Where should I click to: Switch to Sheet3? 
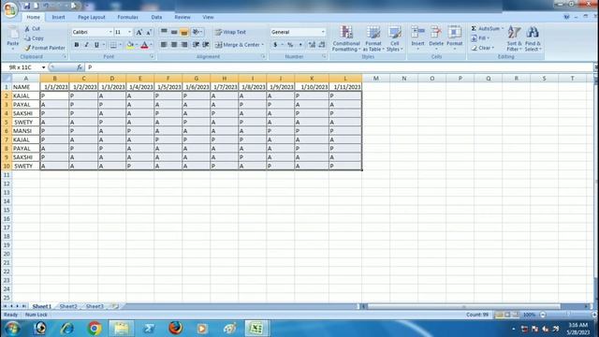(95, 306)
